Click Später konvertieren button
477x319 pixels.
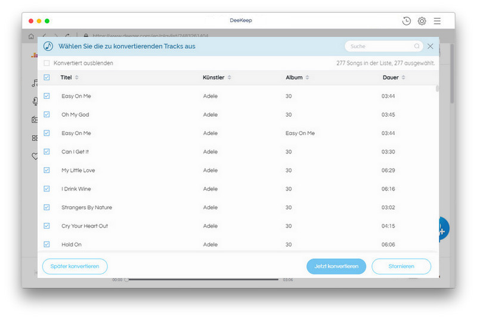(75, 266)
